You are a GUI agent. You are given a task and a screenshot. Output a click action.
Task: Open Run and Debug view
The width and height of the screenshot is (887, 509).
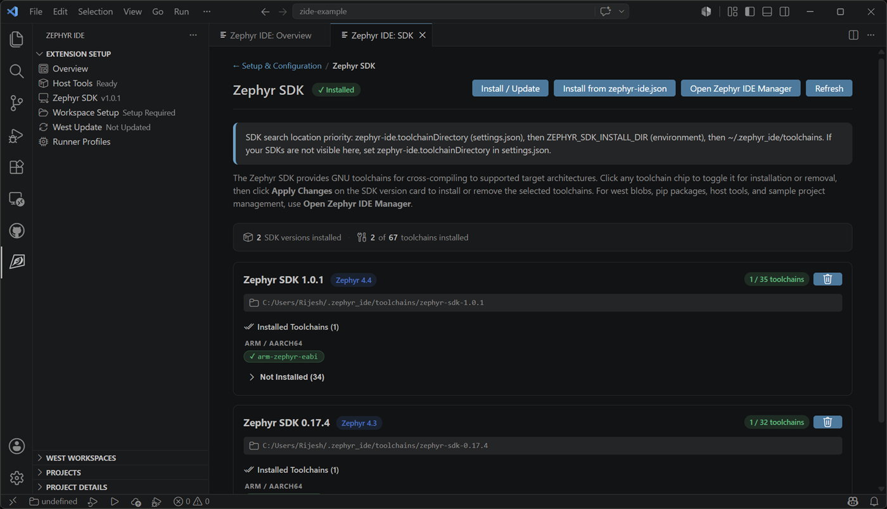tap(16, 135)
